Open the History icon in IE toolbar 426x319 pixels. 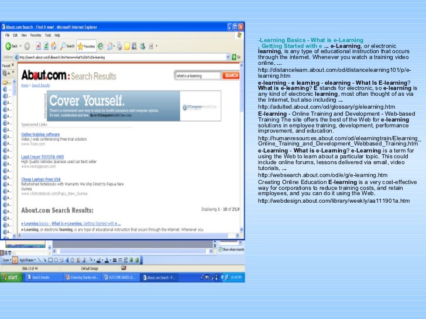point(101,46)
